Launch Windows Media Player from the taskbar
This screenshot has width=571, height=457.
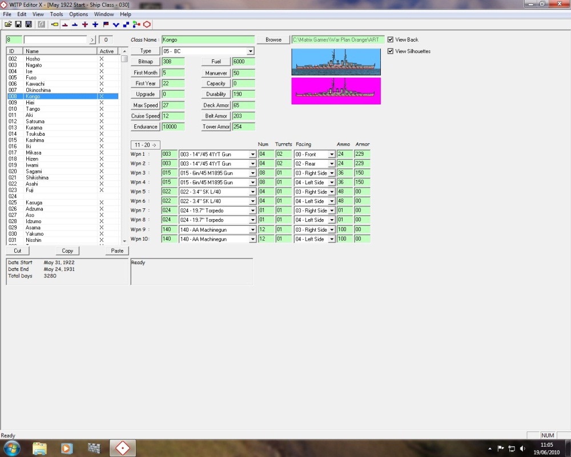pos(67,448)
